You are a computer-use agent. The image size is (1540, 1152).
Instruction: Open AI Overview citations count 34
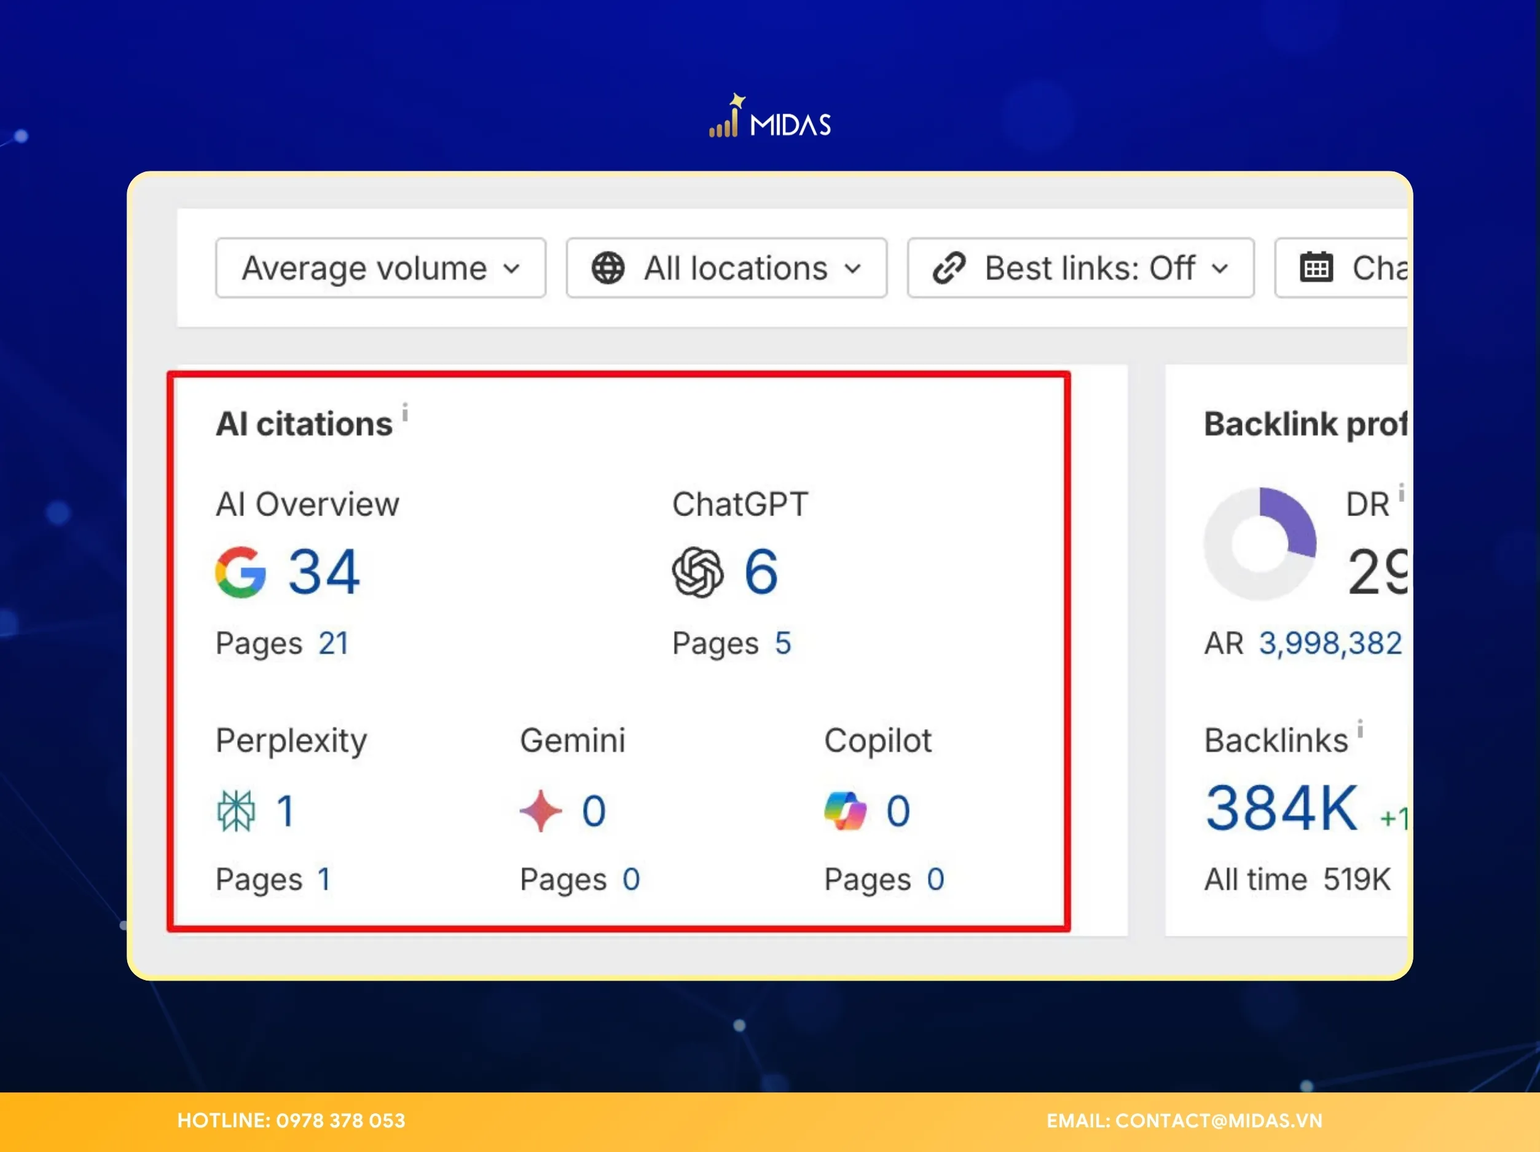click(x=324, y=572)
